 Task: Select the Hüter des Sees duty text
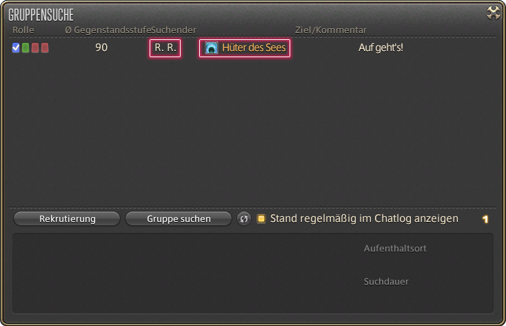point(254,48)
